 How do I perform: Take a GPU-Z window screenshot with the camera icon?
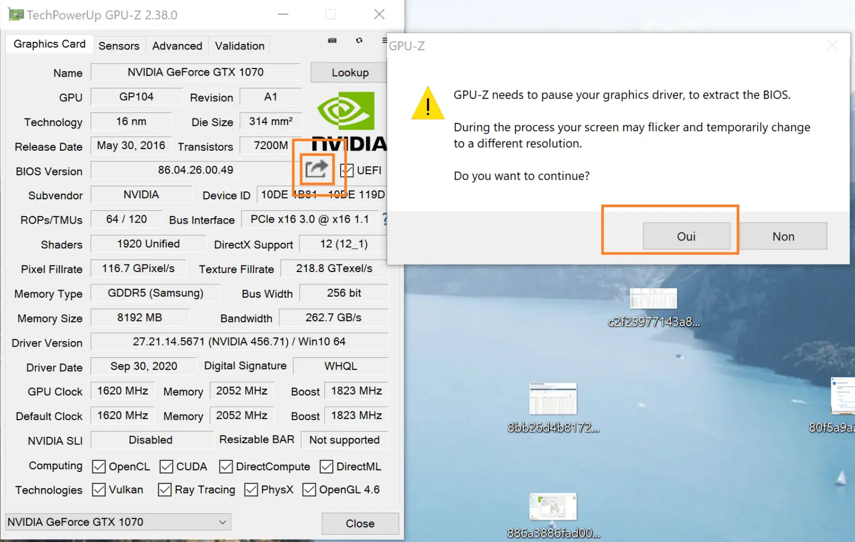[332, 40]
